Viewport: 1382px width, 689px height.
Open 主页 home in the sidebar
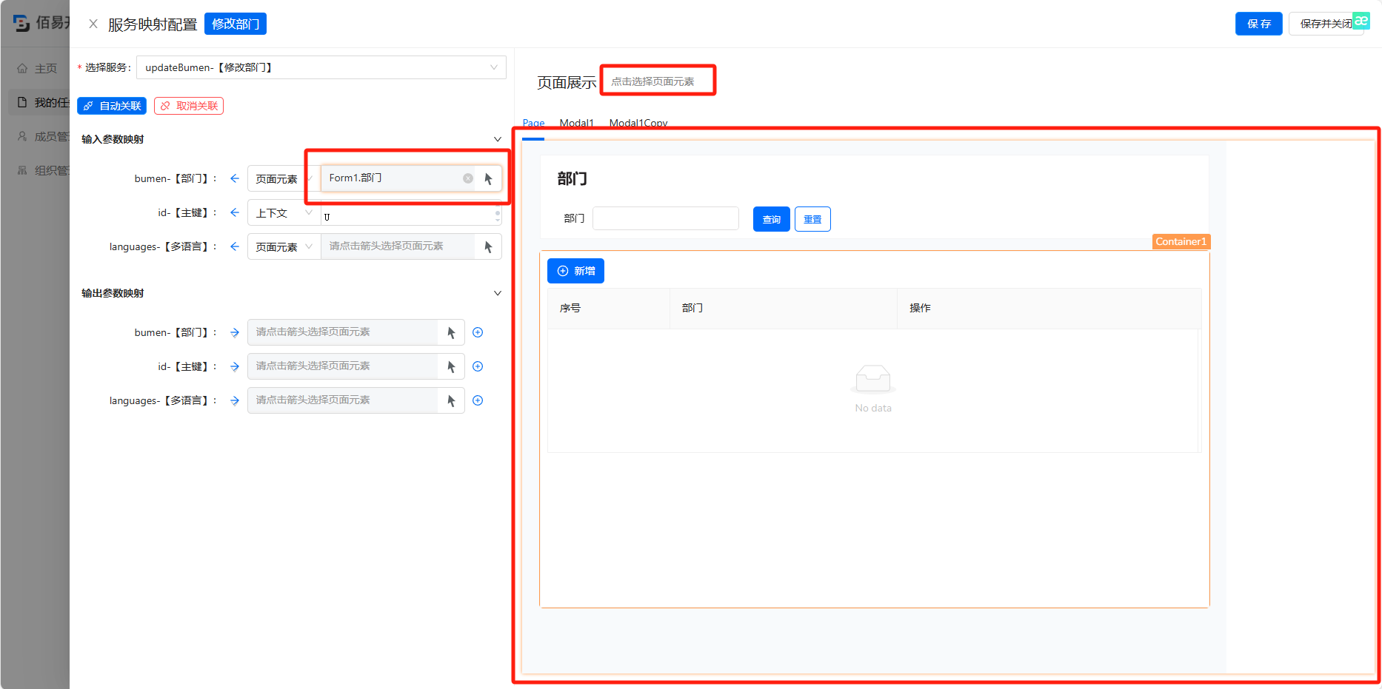[x=39, y=68]
